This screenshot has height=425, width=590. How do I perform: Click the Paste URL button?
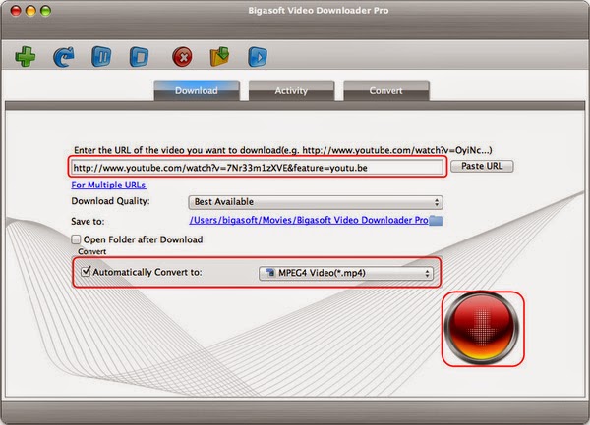coord(482,166)
